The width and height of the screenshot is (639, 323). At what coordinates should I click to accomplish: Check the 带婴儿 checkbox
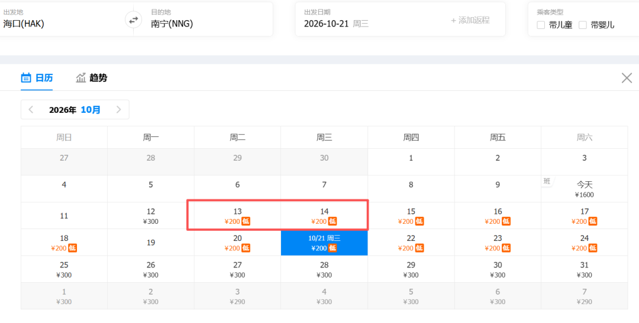(583, 25)
